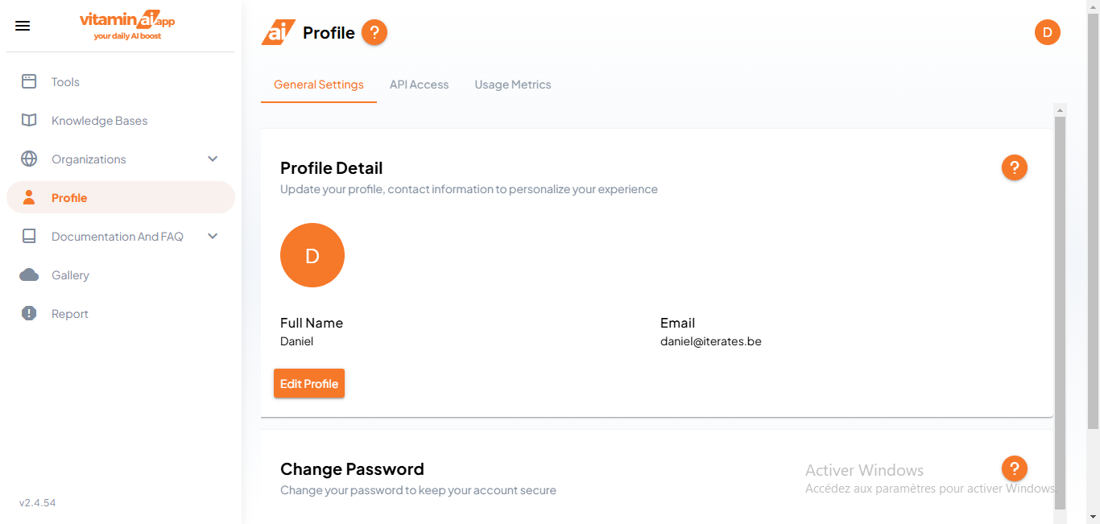Switch to the API Access tab
The height and width of the screenshot is (524, 1100).
(x=419, y=84)
